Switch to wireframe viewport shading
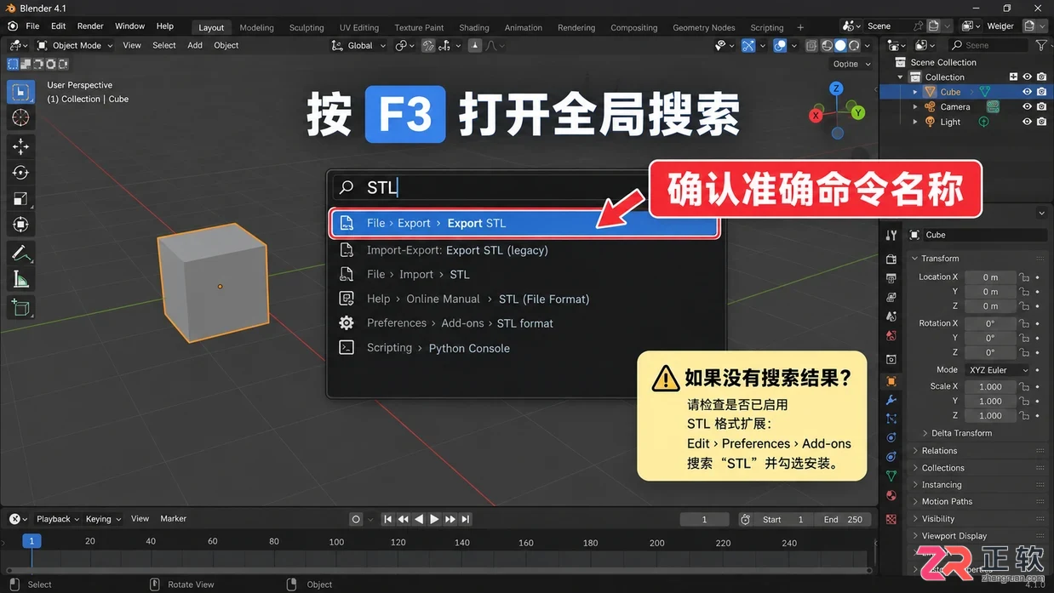The height and width of the screenshot is (593, 1054). pyautogui.click(x=826, y=46)
